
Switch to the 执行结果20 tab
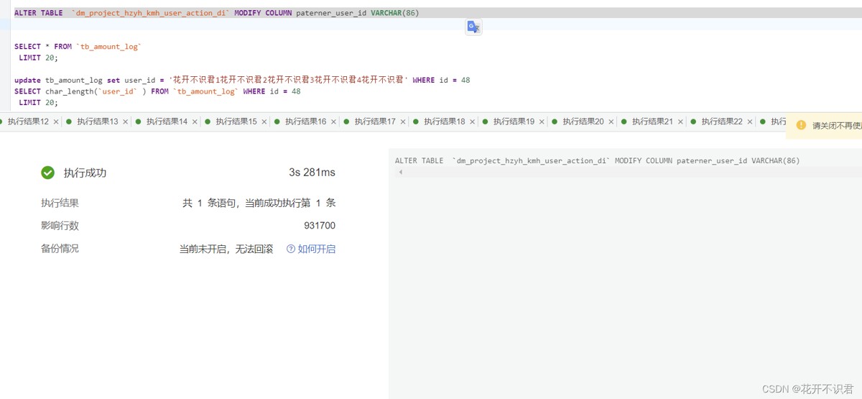click(583, 121)
